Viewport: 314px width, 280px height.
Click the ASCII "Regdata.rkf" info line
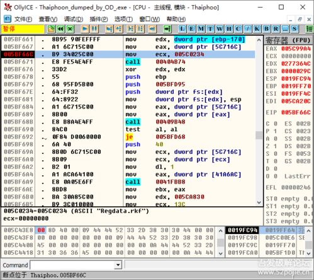coord(76,211)
